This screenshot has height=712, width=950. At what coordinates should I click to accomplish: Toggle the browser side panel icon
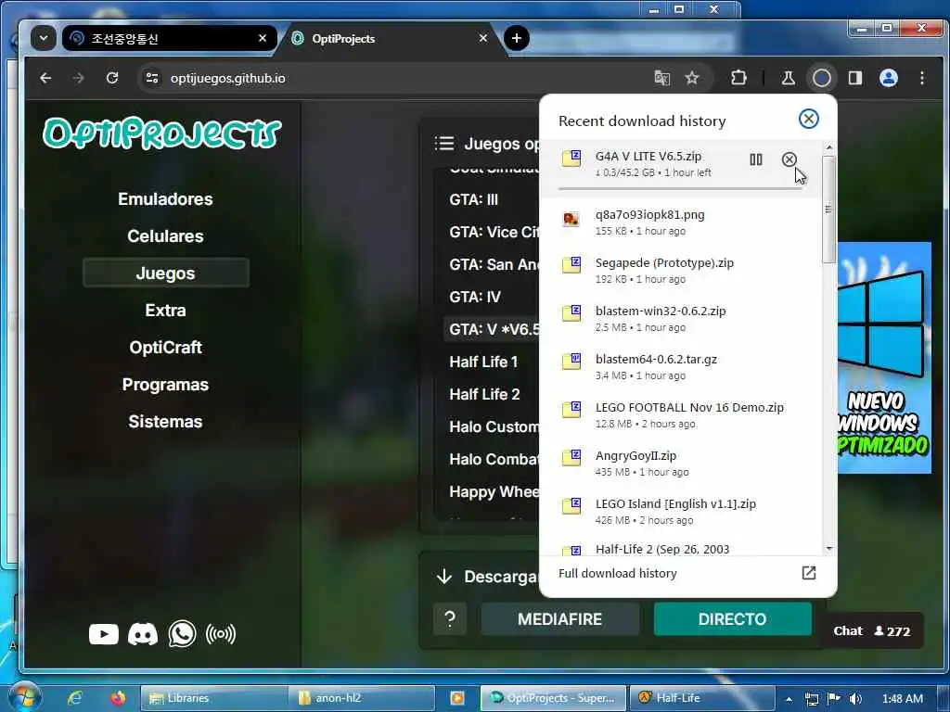tap(854, 78)
